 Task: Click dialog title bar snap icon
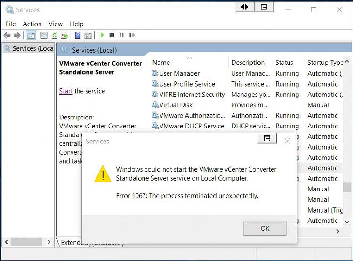(x=267, y=138)
